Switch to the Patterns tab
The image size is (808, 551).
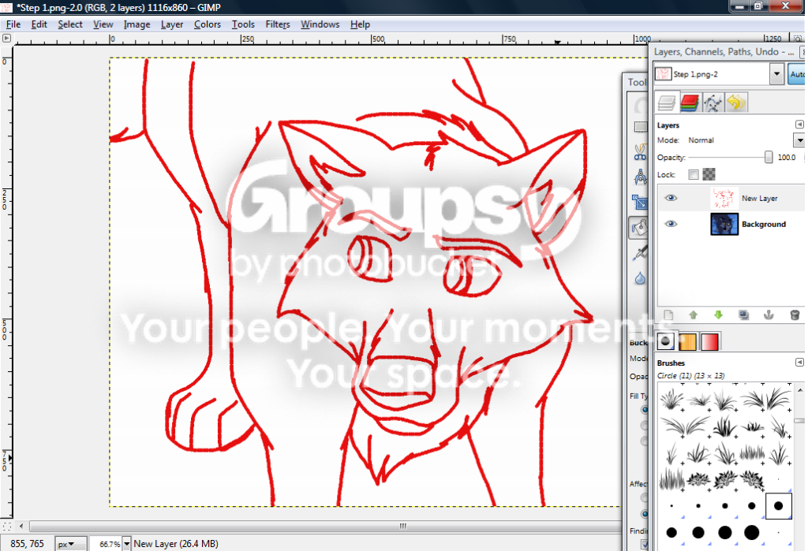click(687, 341)
